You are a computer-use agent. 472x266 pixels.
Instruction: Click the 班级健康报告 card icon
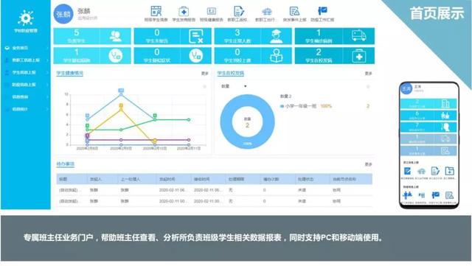[212, 12]
